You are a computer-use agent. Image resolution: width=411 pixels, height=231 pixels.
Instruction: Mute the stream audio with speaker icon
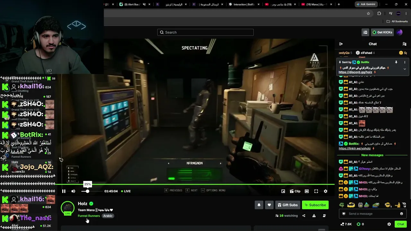click(73, 191)
